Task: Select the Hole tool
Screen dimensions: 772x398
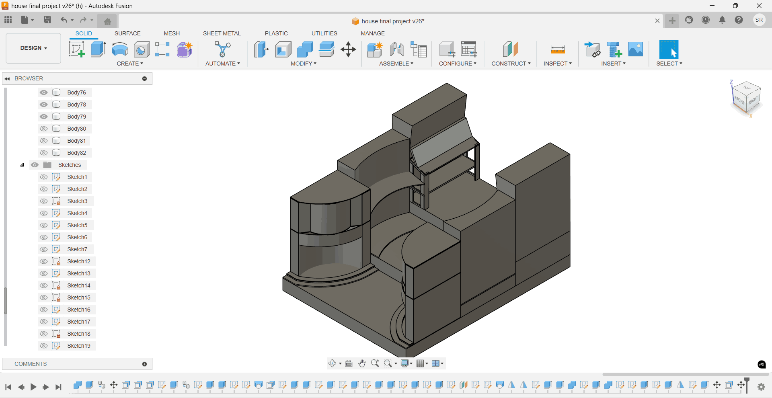Action: [x=142, y=49]
